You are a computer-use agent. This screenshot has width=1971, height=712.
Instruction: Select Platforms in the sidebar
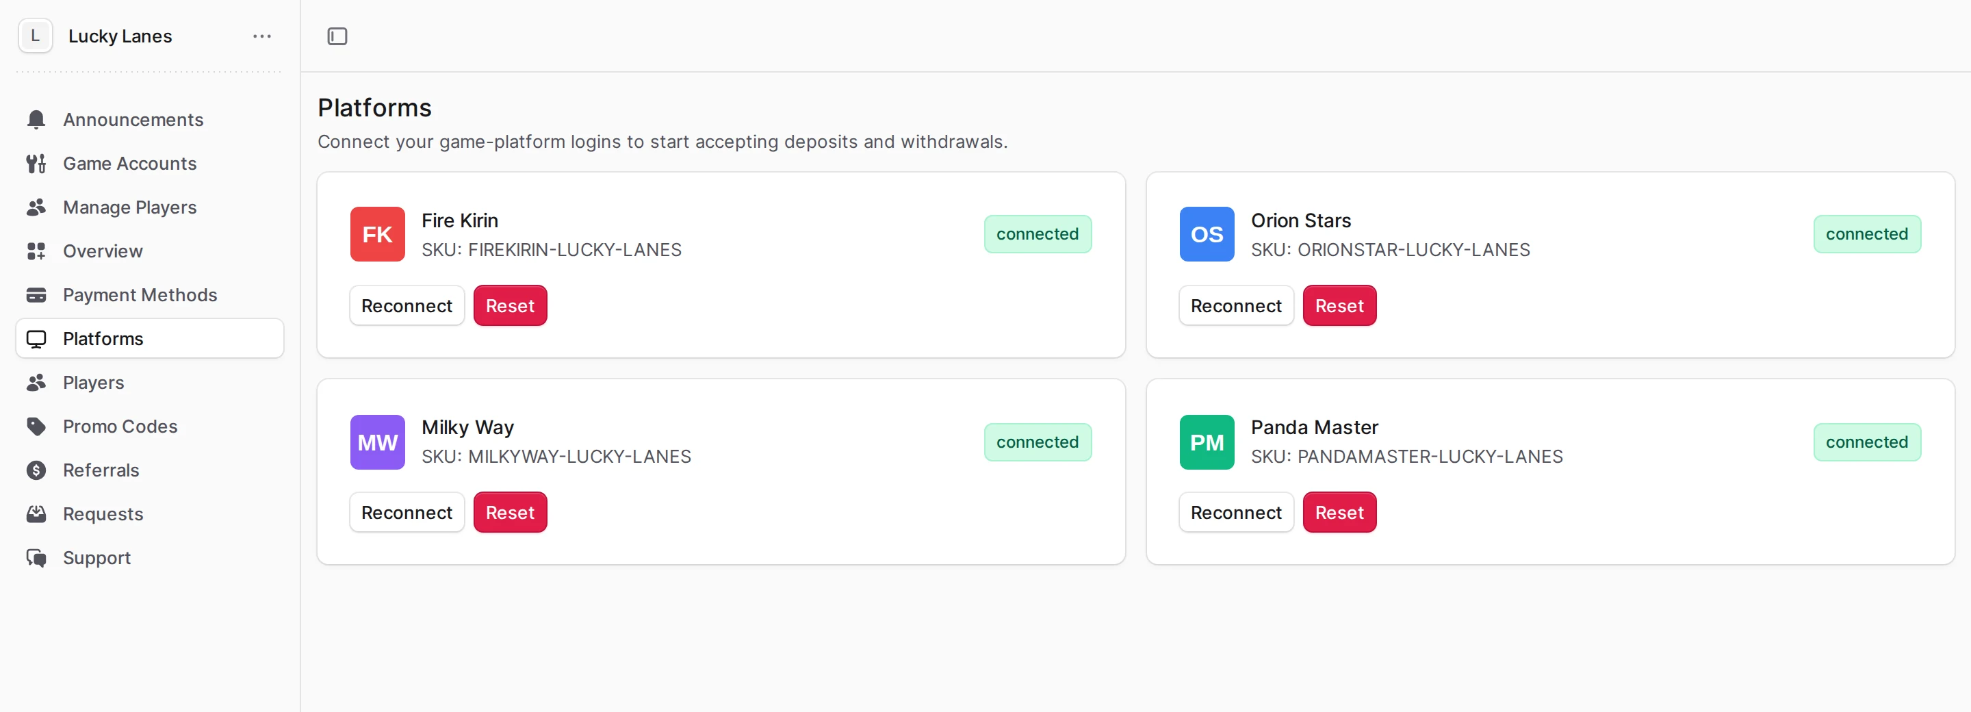pyautogui.click(x=149, y=338)
